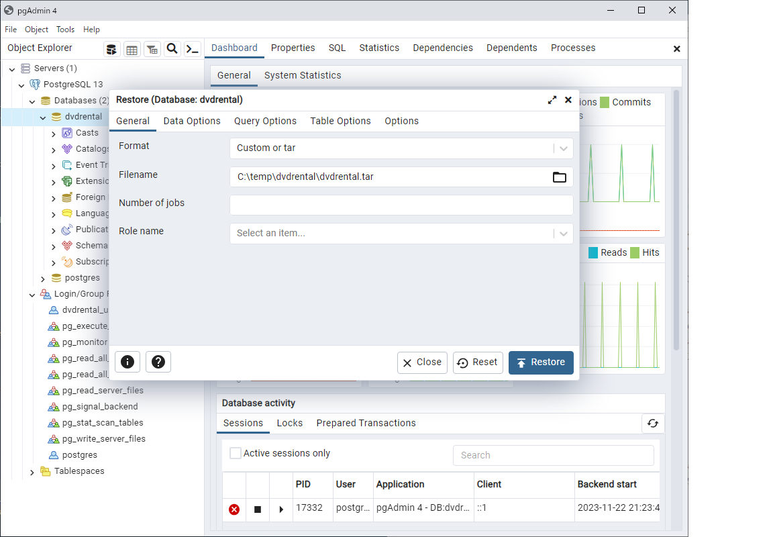Click the Casts node icon

pyautogui.click(x=67, y=133)
